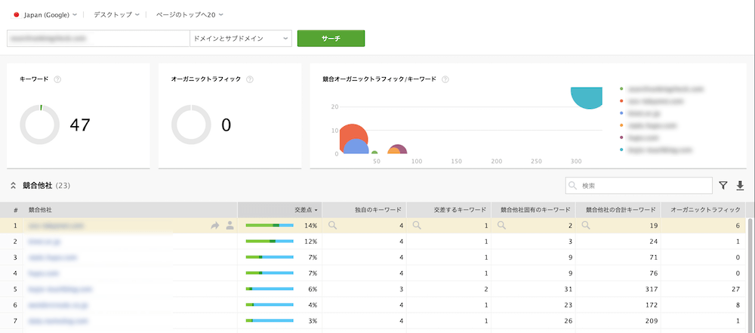755x333 pixels.
Task: Click the 12% intersection value
Action: (310, 241)
